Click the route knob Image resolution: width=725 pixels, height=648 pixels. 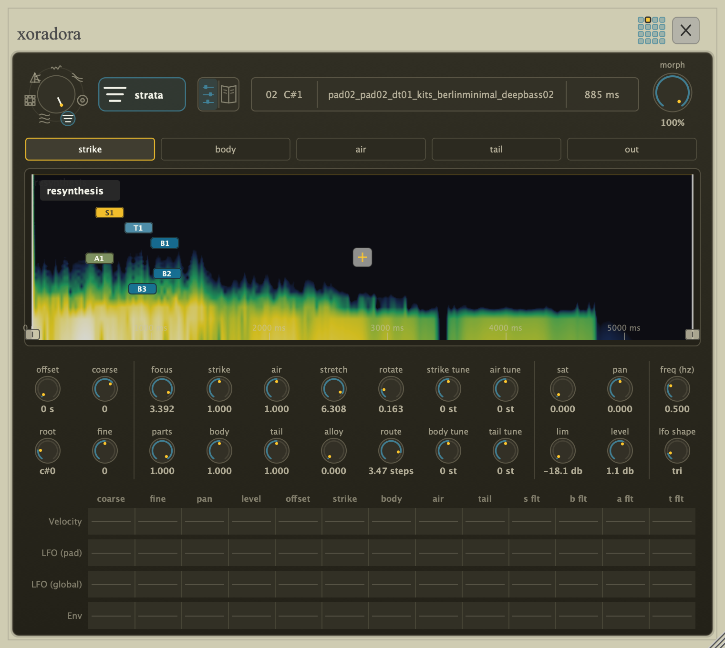point(391,451)
